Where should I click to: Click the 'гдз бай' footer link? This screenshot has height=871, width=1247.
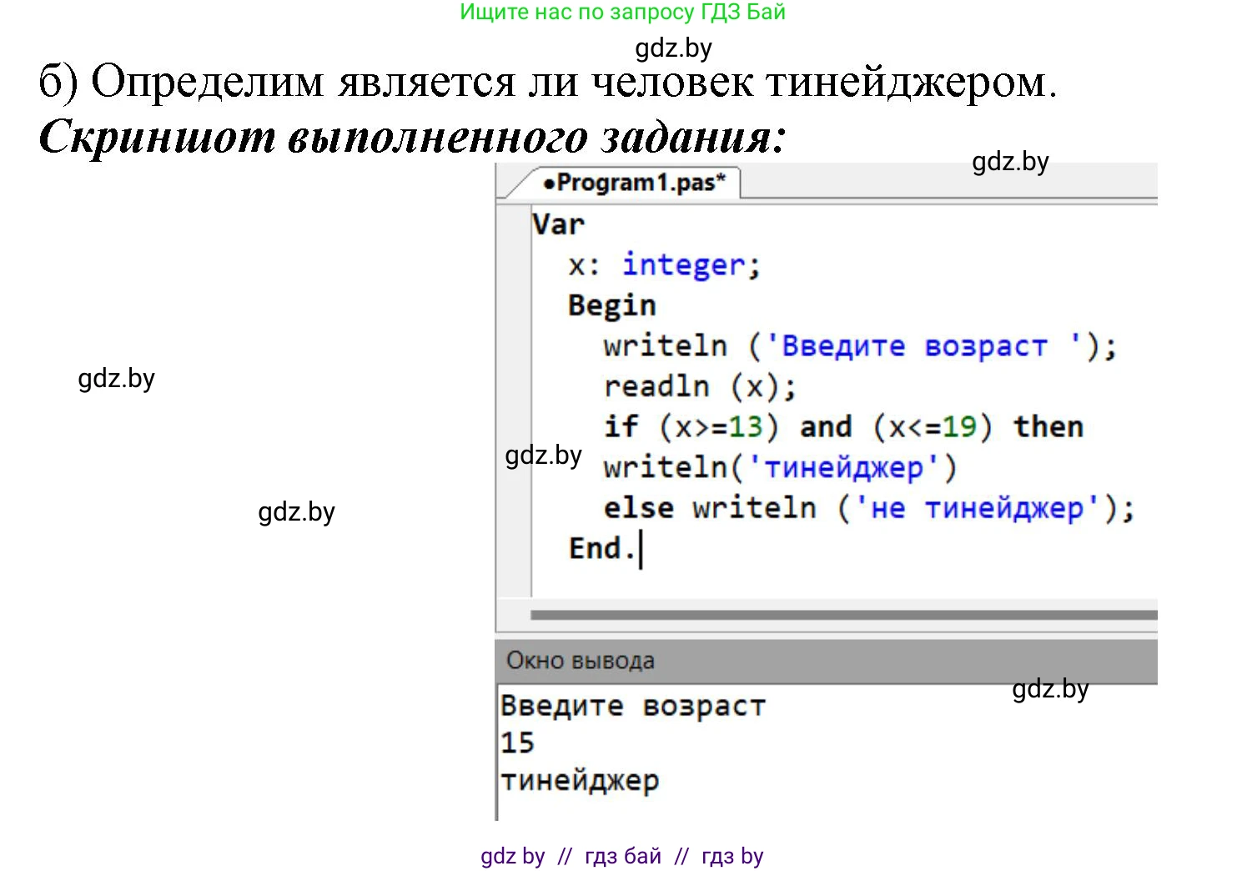[621, 856]
